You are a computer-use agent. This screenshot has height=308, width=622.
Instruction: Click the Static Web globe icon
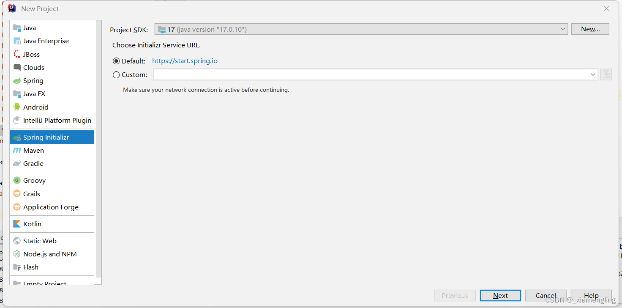tap(17, 241)
